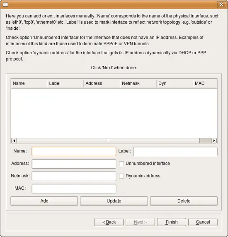Viewport: 228px width, 237px height.
Task: Click the MAC column header
Action: [205, 83]
